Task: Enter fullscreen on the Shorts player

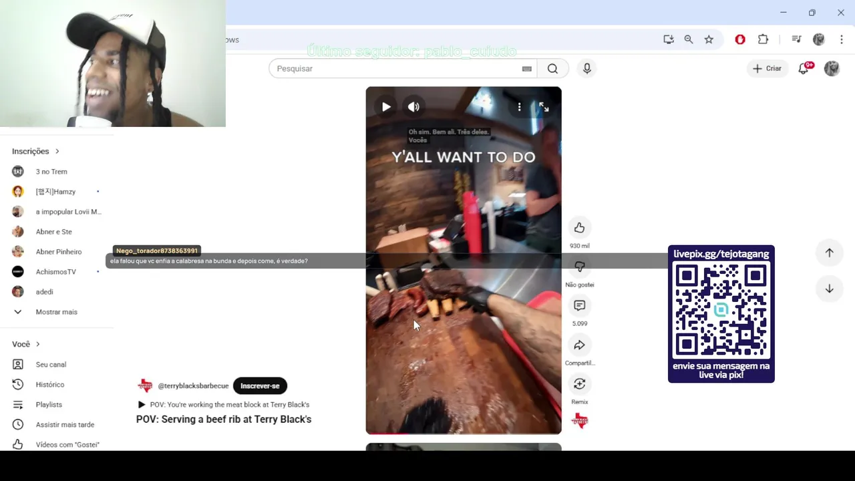Action: click(x=544, y=107)
